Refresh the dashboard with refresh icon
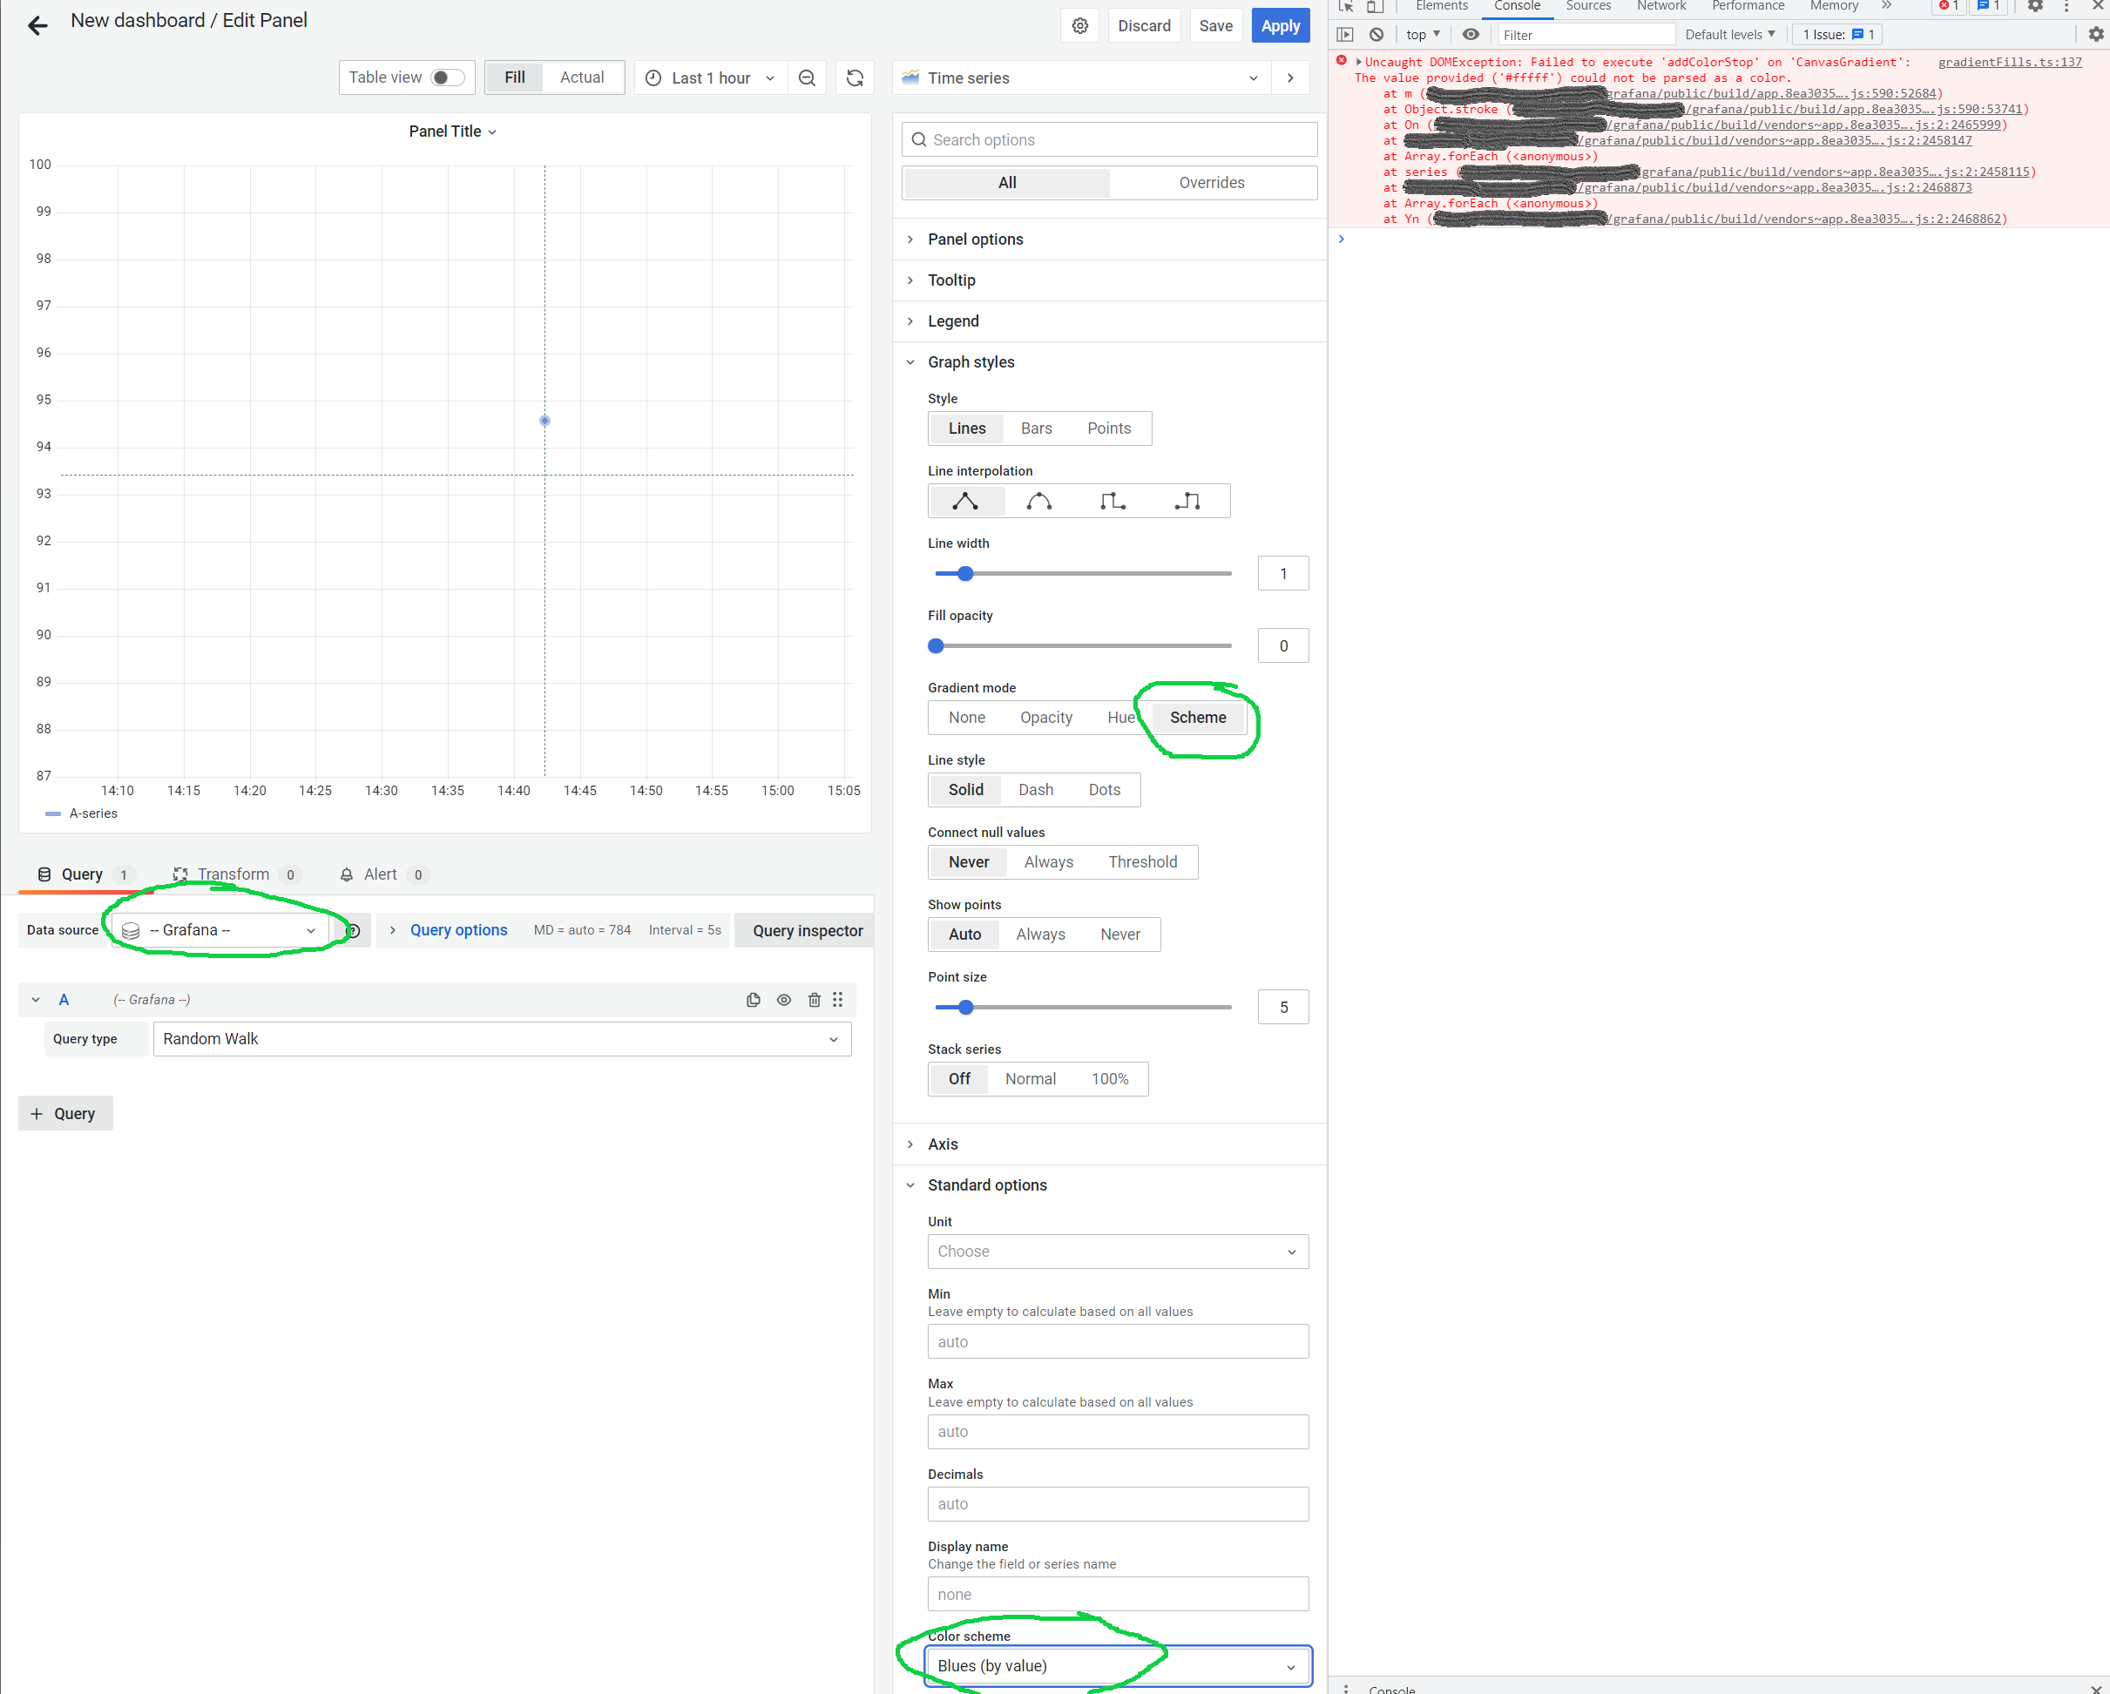 tap(855, 78)
